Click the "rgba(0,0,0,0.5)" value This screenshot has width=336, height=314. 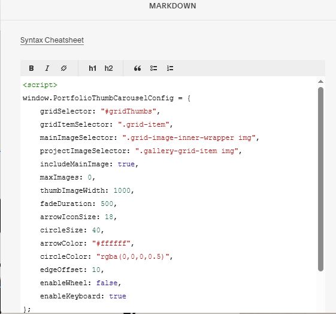(x=132, y=256)
